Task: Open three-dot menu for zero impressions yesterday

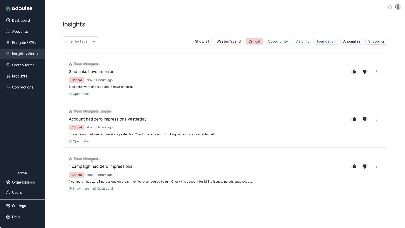Action: (376, 119)
